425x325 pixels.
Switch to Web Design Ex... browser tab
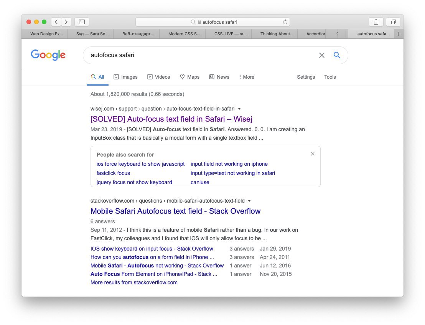[x=44, y=34]
